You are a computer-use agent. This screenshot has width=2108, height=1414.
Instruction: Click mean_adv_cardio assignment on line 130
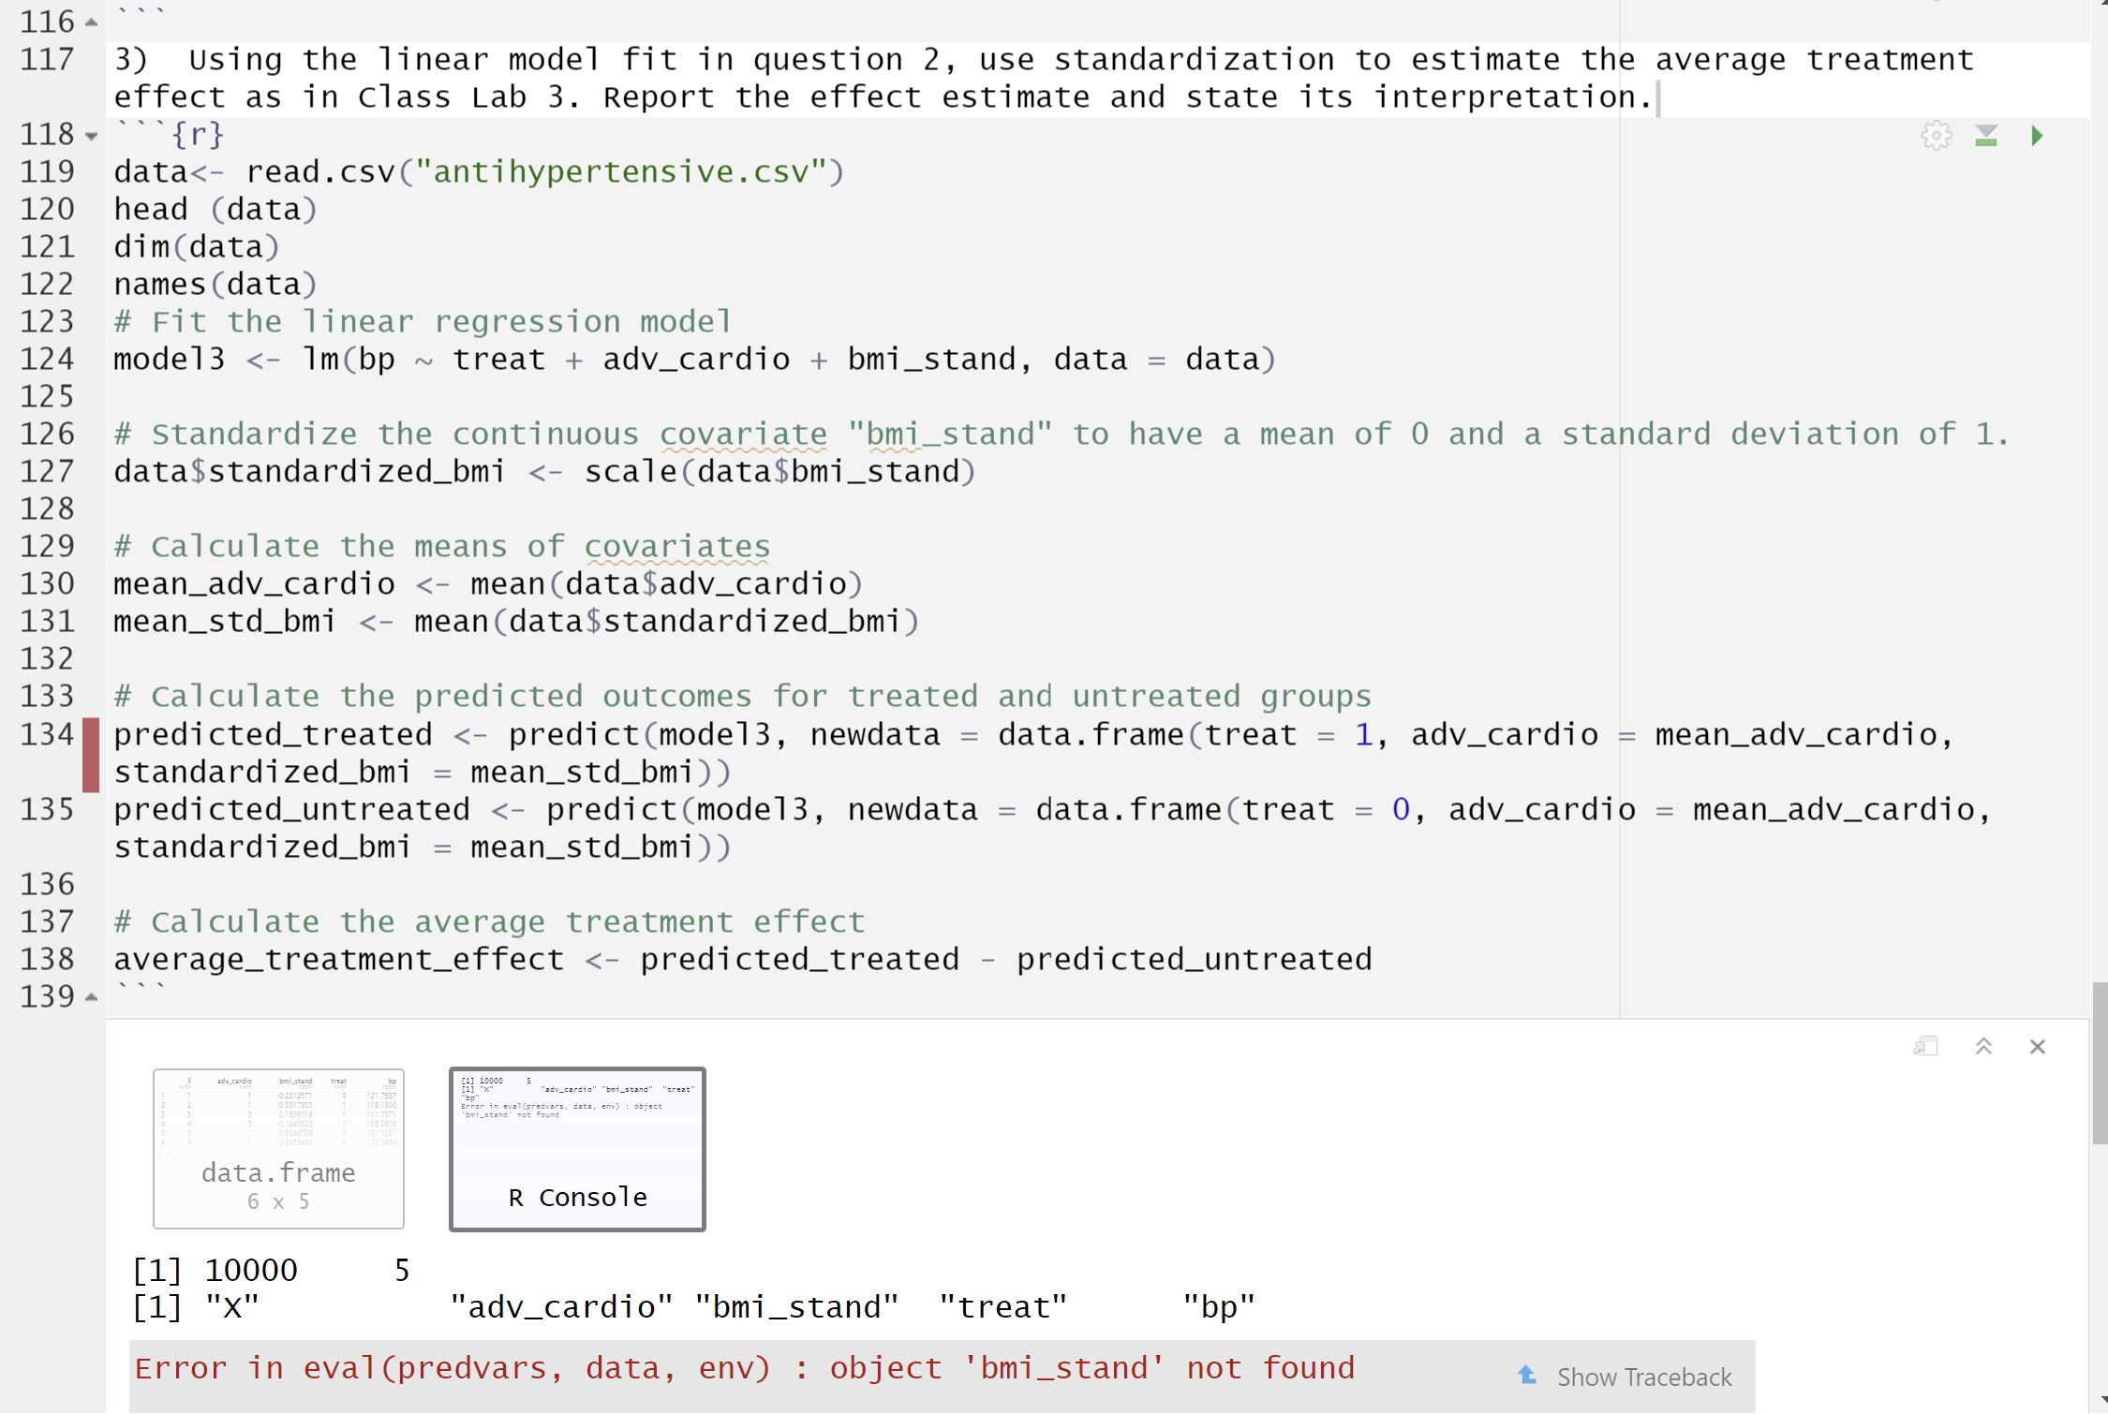(x=488, y=584)
